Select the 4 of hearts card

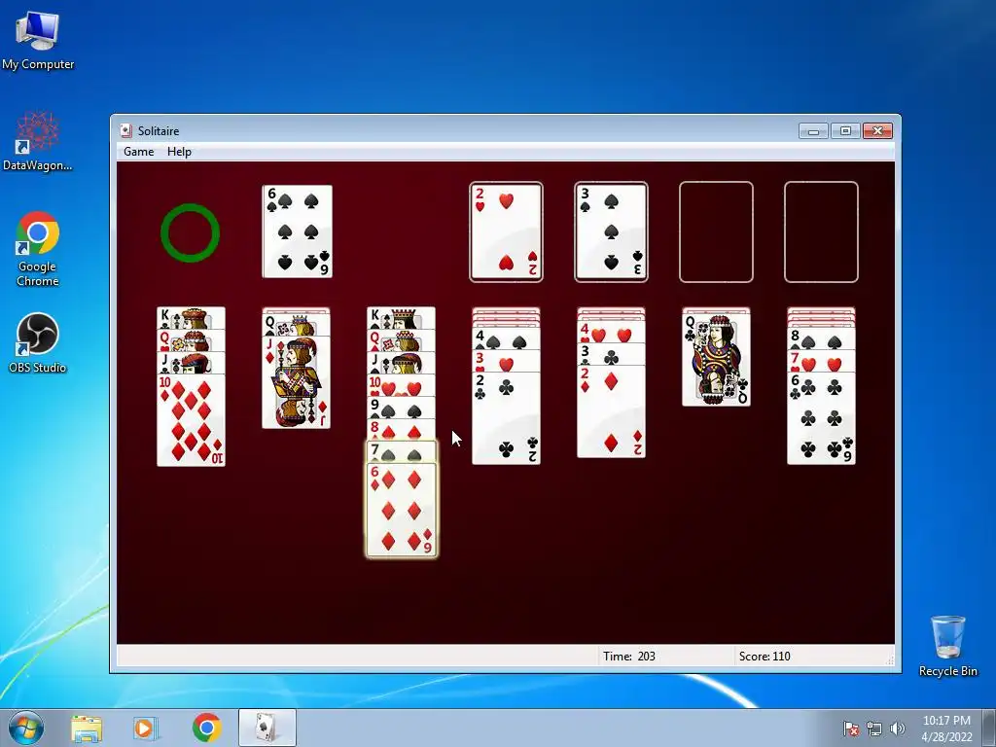tap(611, 333)
